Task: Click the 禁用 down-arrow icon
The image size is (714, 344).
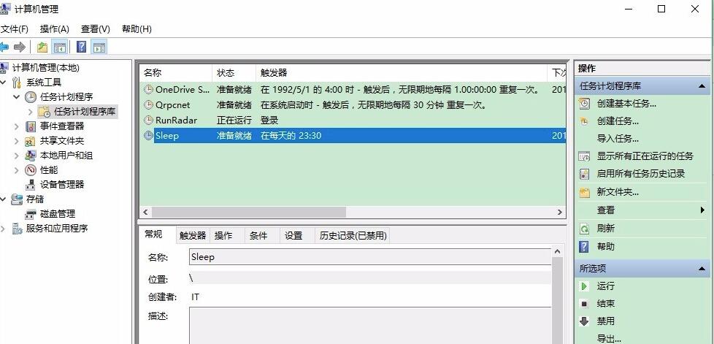Action: (584, 321)
